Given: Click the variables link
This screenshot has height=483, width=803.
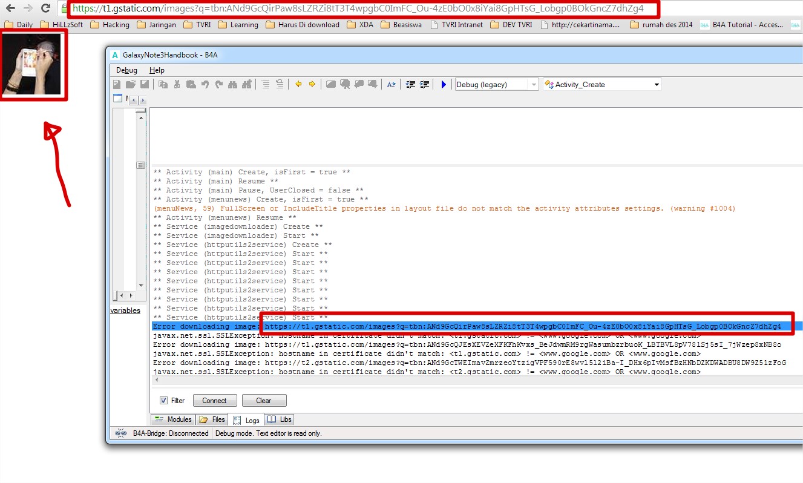Looking at the screenshot, I should (125, 310).
